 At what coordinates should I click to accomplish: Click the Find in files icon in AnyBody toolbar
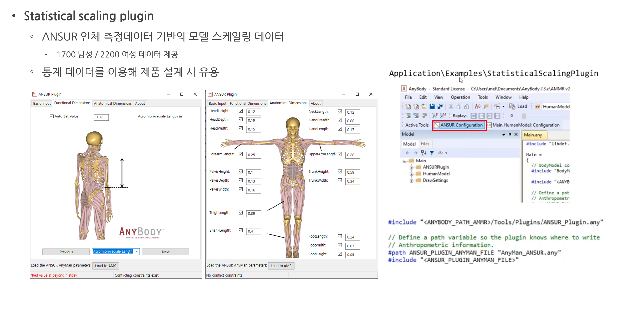pyautogui.click(x=486, y=107)
